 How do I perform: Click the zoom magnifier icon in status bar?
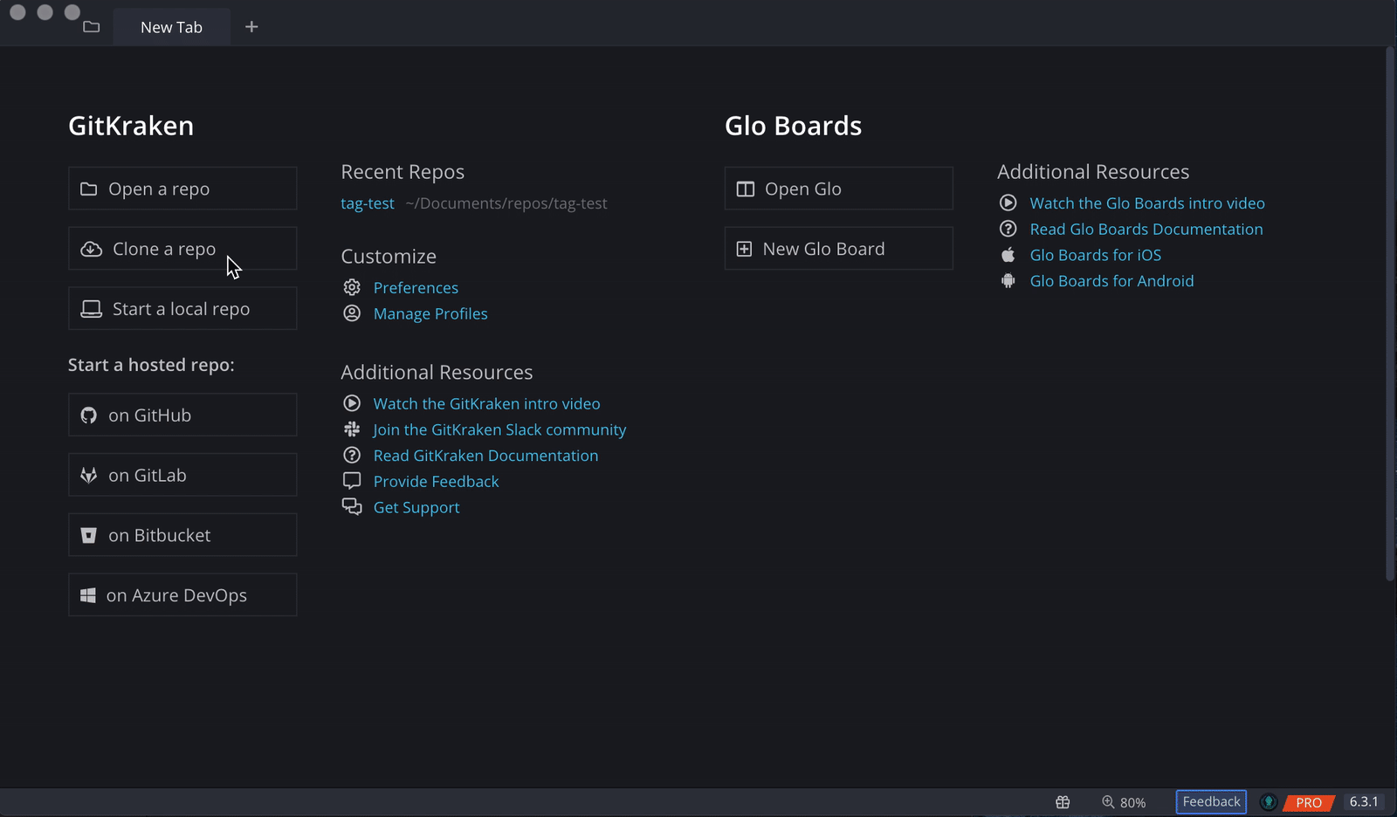(x=1108, y=802)
